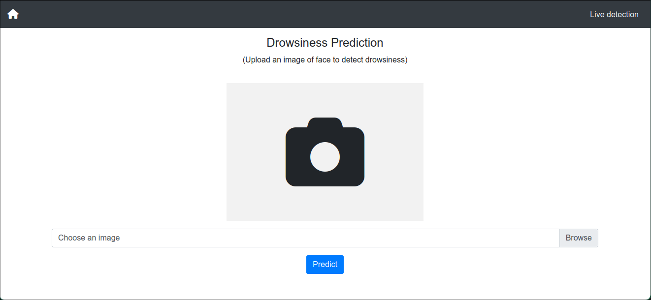Click the word "detection" in navbar link

pyautogui.click(x=622, y=15)
